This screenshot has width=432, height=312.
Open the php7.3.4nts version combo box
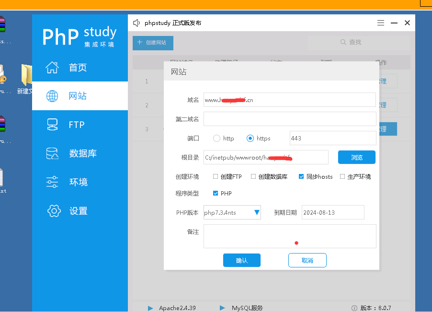point(232,212)
